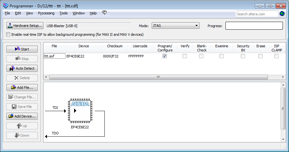Click the chain diagram vertical scrollbar thumb
289x152 pixels.
(x=283, y=109)
